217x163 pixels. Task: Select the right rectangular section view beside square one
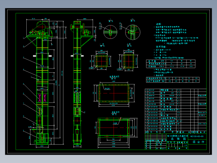pos(129,61)
